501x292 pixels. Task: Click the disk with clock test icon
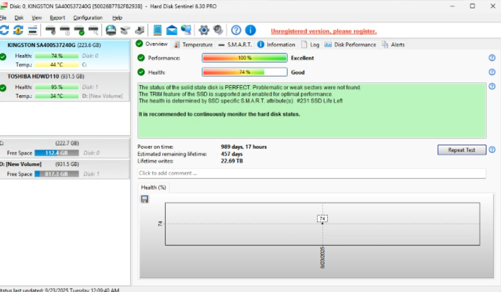[65, 30]
